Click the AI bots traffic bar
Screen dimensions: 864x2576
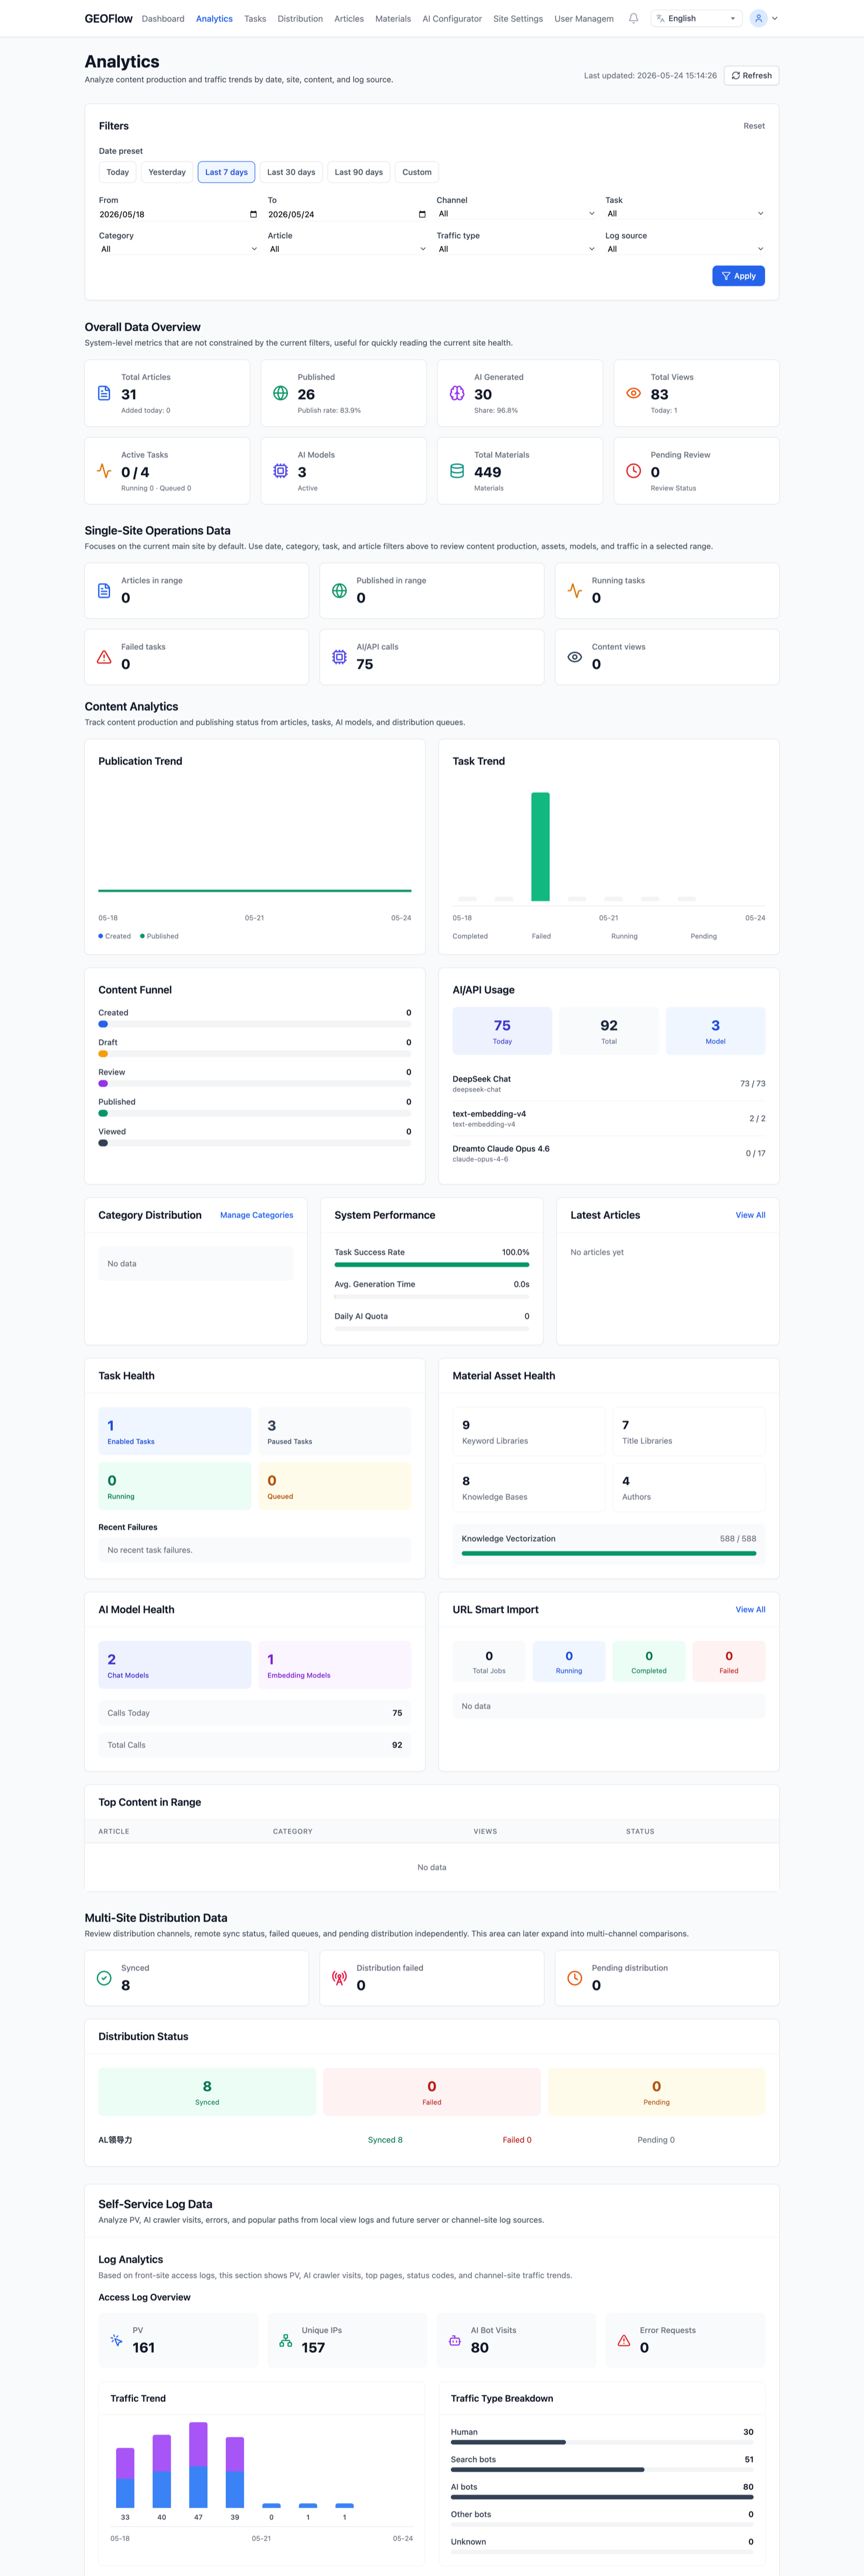tap(602, 2497)
